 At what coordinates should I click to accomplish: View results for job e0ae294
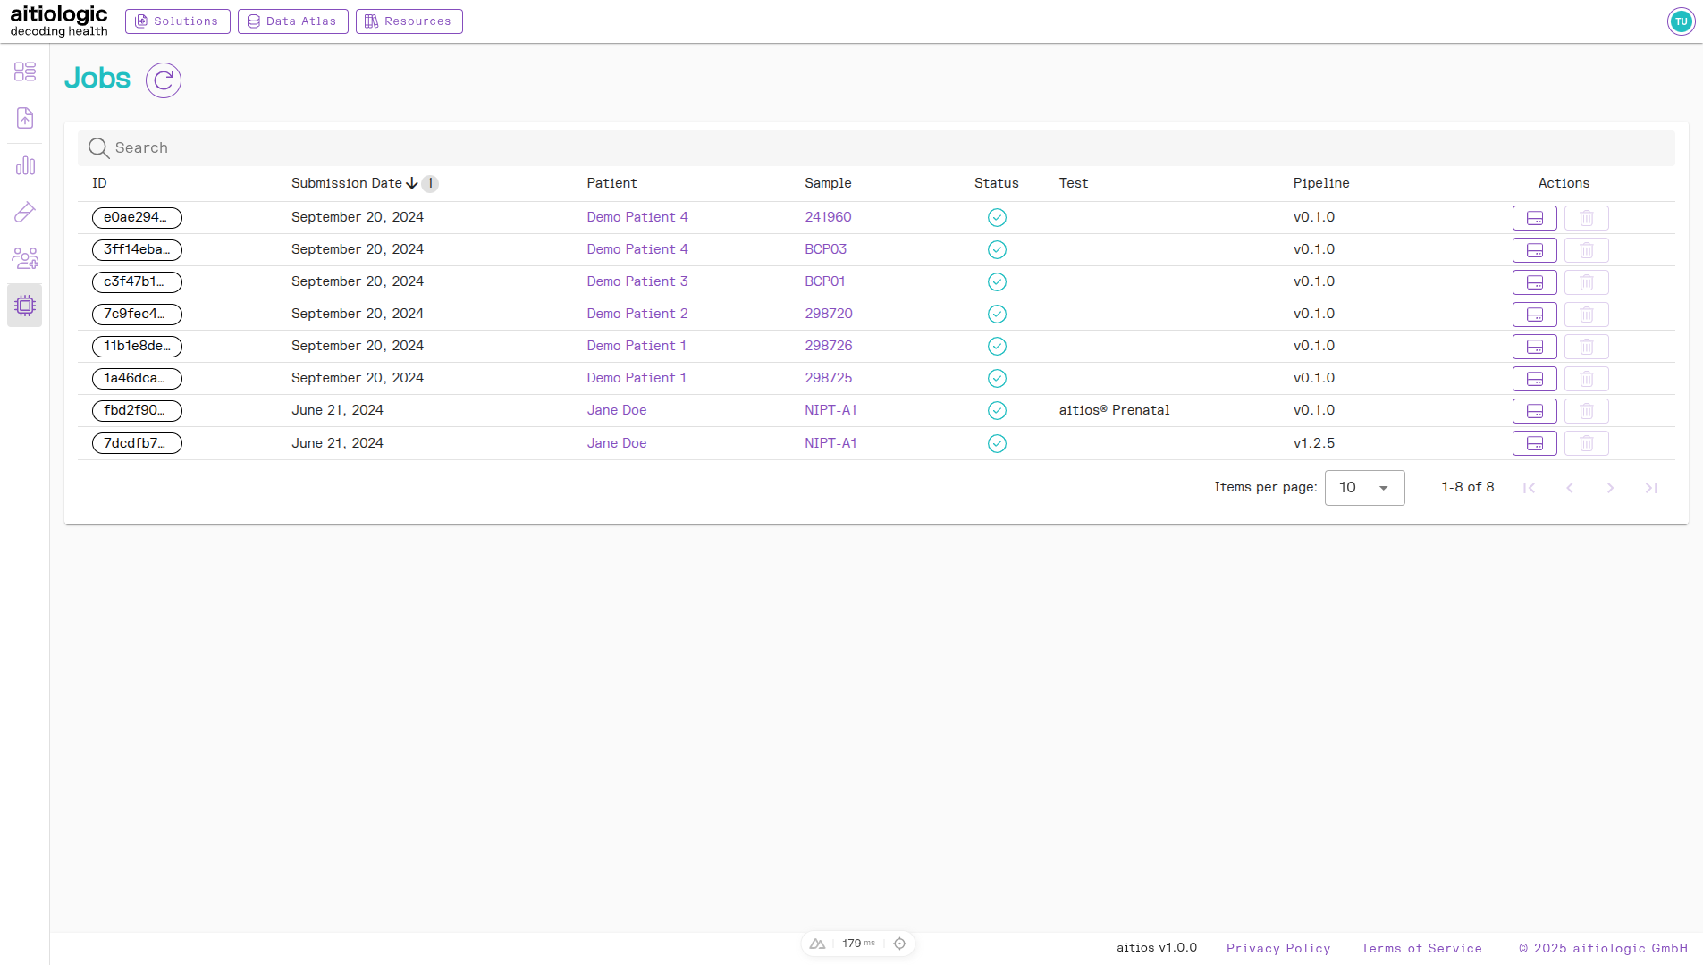[1534, 218]
